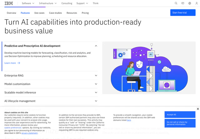Switch to the Use cases tab

pyautogui.click(x=39, y=13)
